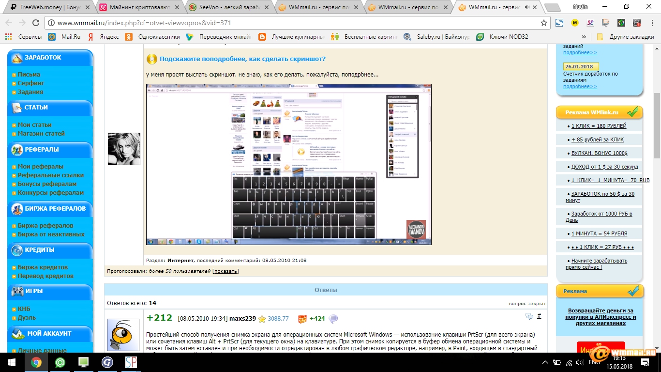This screenshot has width=661, height=372.
Task: Open the maxs239 user profile
Action: (242, 319)
